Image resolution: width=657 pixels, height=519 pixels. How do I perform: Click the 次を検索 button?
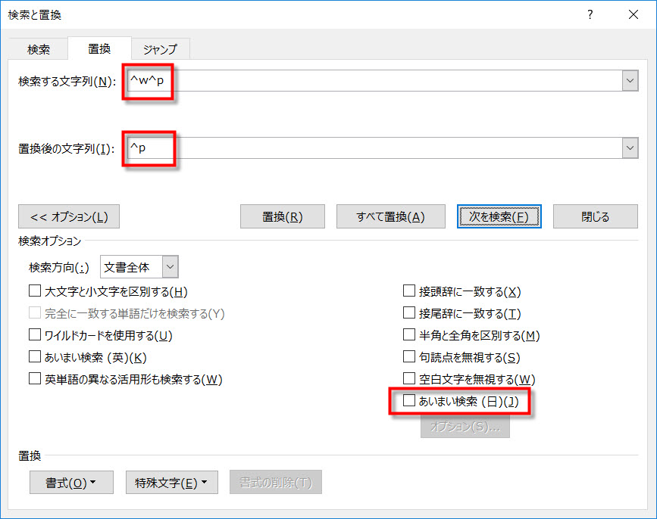click(x=499, y=216)
